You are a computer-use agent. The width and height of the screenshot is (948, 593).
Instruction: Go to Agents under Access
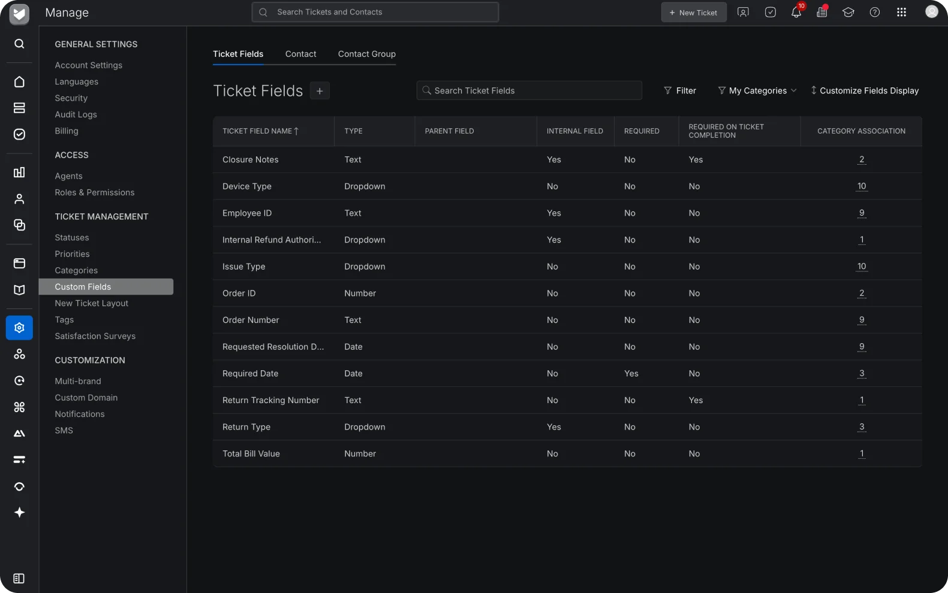pos(68,176)
